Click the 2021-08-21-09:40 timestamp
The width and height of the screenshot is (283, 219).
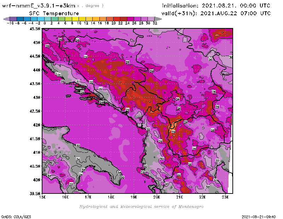[260, 216]
